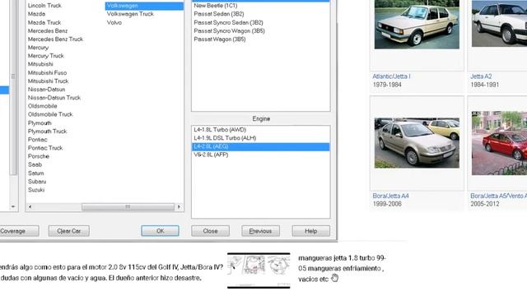Viewport: 527px width, 296px height.
Task: Click the Clear Car button
Action: pyautogui.click(x=69, y=231)
